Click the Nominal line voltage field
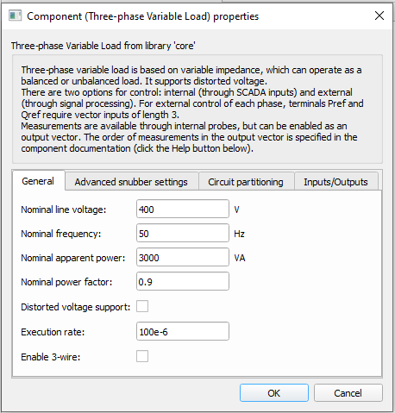This screenshot has height=413, width=395. pos(183,209)
